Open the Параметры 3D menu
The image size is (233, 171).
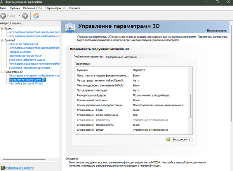(56, 8)
